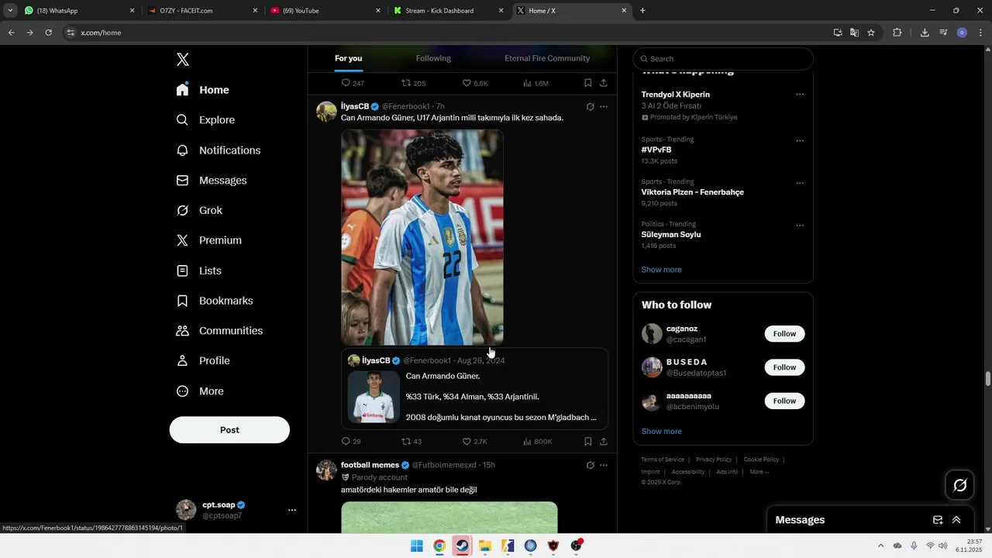This screenshot has height=558, width=992.
Task: Open browser Extensions puzzle icon
Action: click(897, 33)
